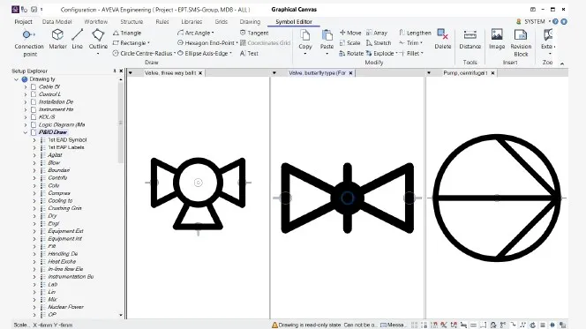Open the Messa... status bar button
This screenshot has height=329, width=586.
(x=392, y=325)
